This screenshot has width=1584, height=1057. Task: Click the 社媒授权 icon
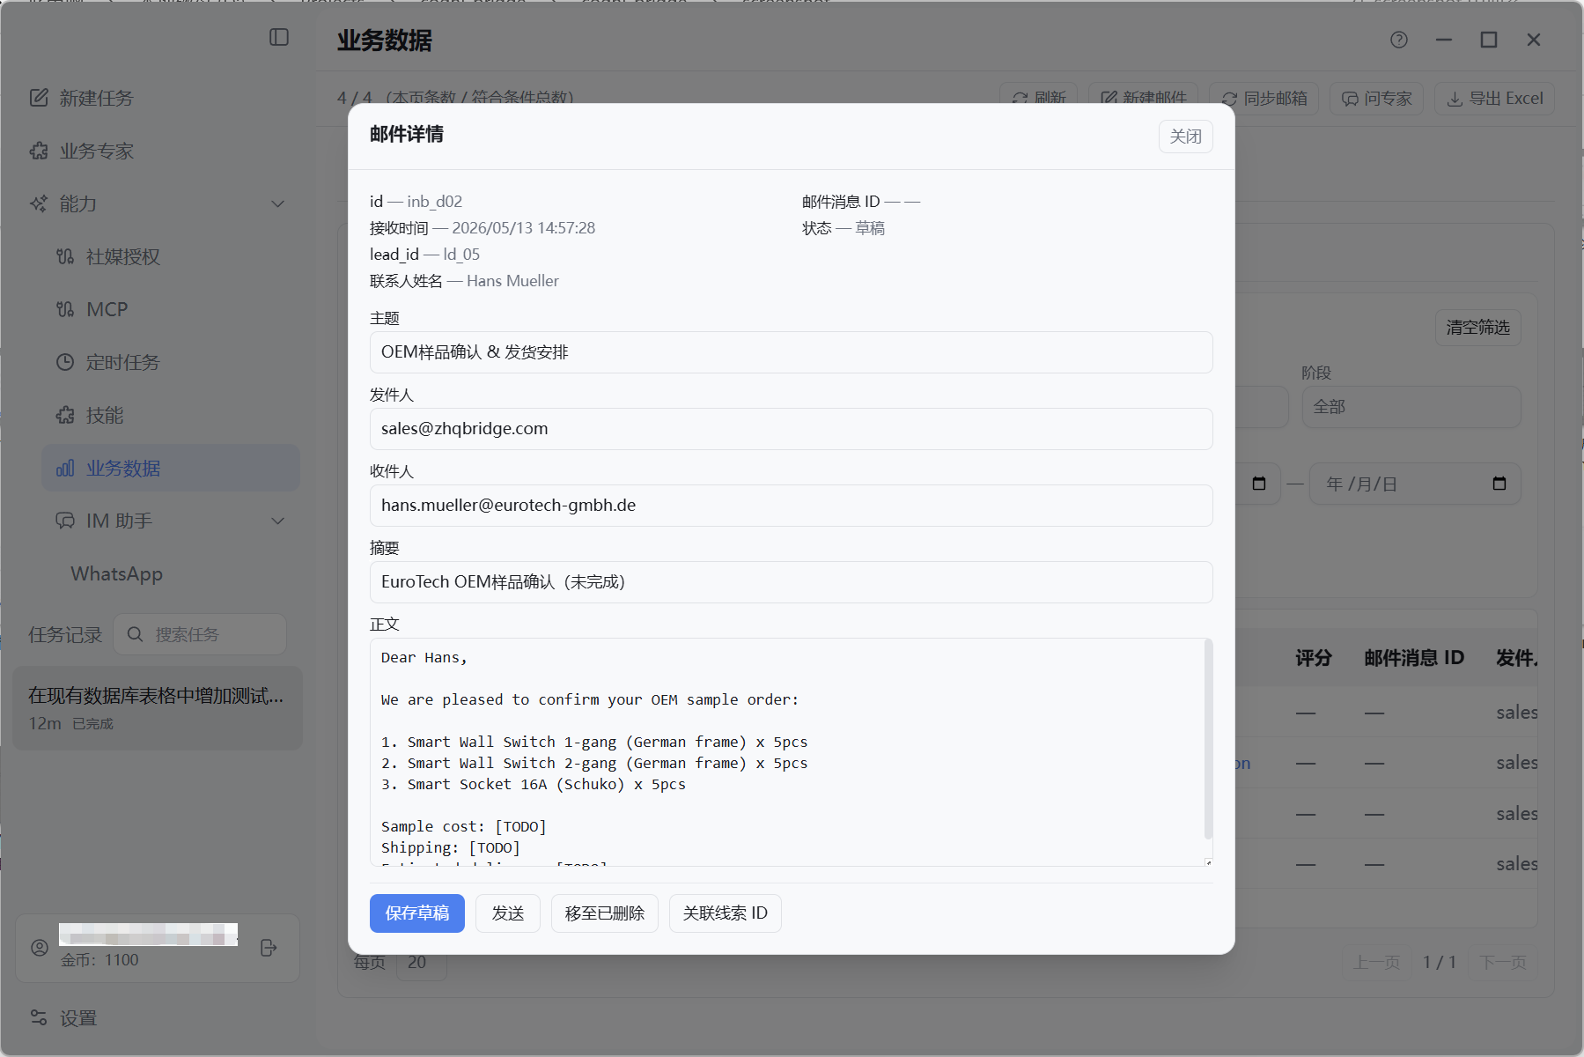[65, 256]
